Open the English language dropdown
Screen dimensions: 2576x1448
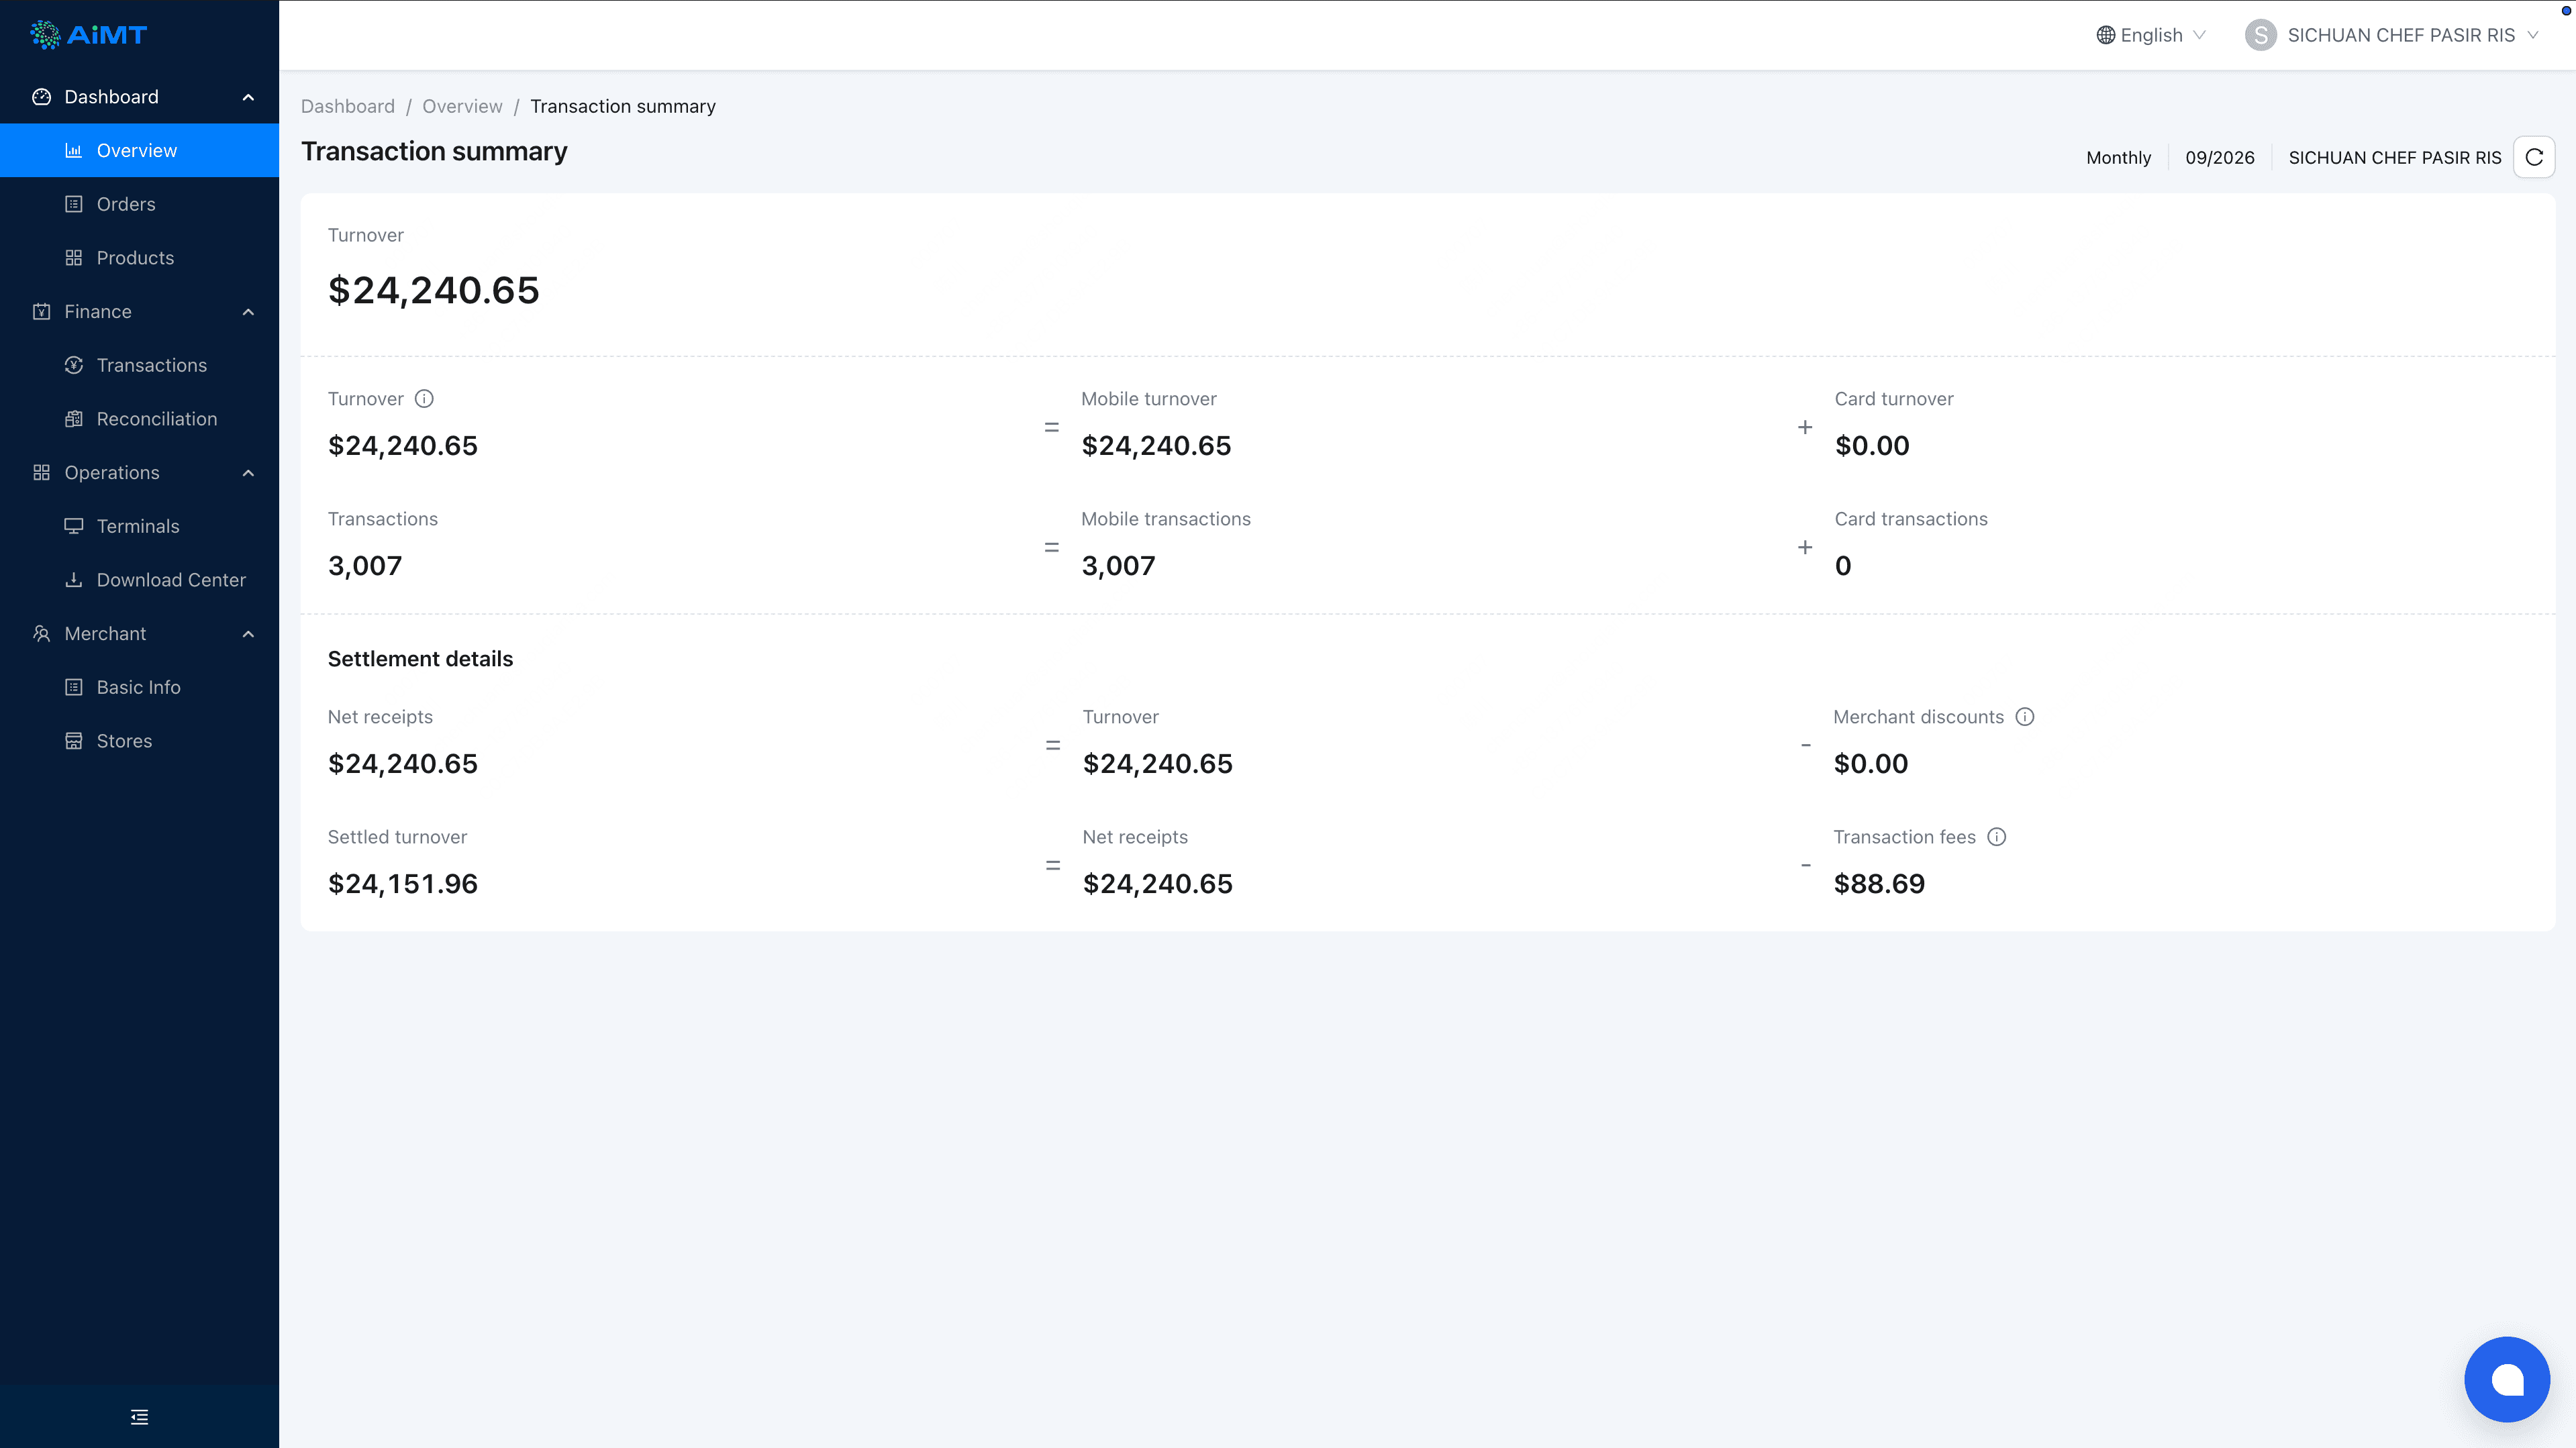point(2151,35)
